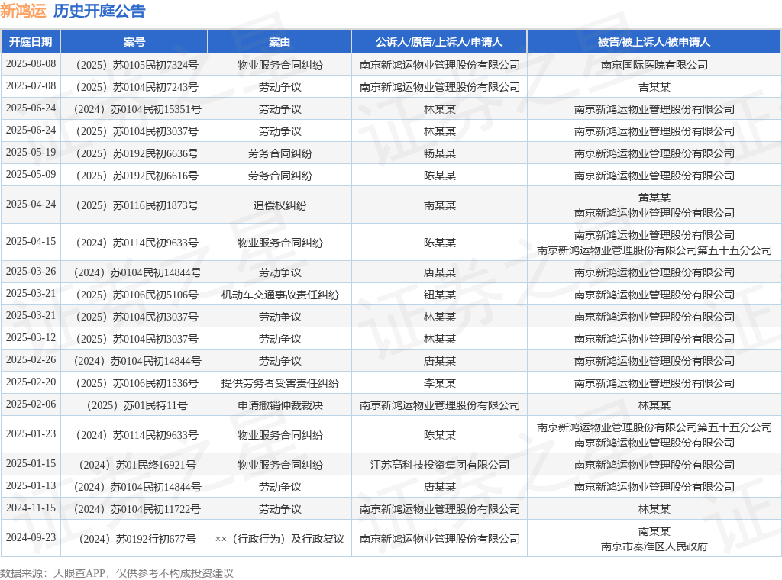Click plaintiff 李某某
This screenshot has width=782, height=580.
pyautogui.click(x=439, y=383)
